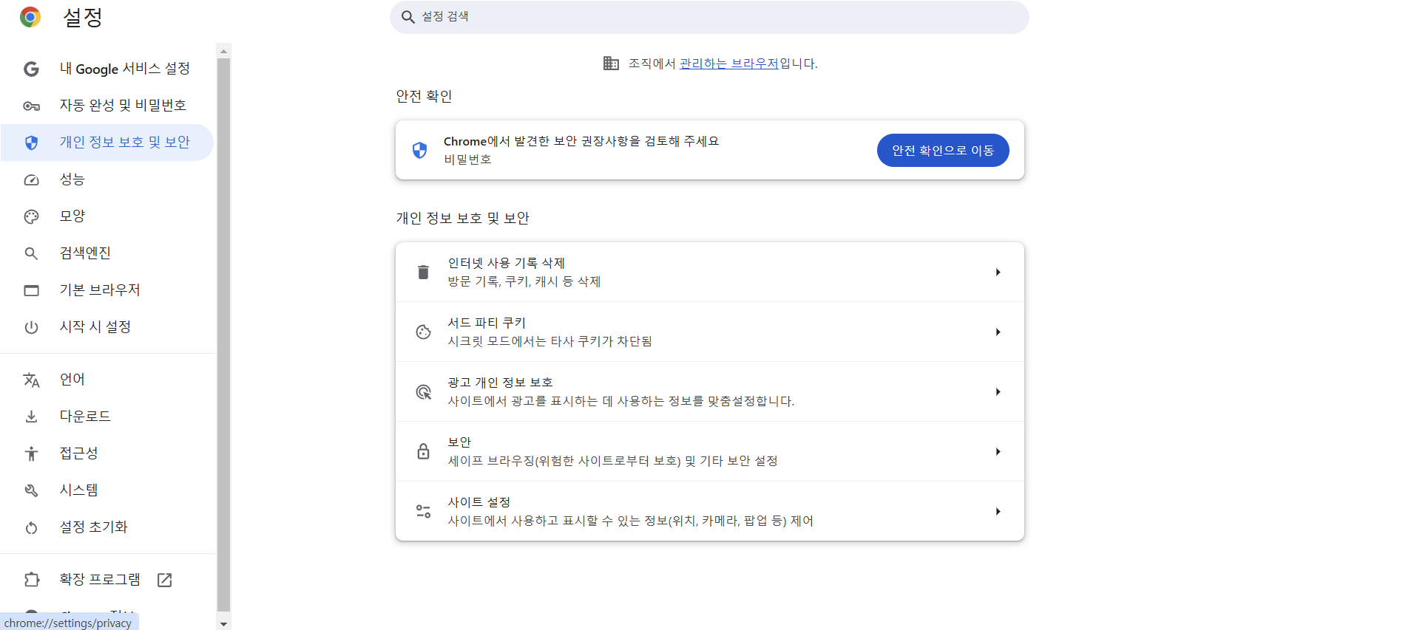Open 확장 프로그램 page

(107, 580)
